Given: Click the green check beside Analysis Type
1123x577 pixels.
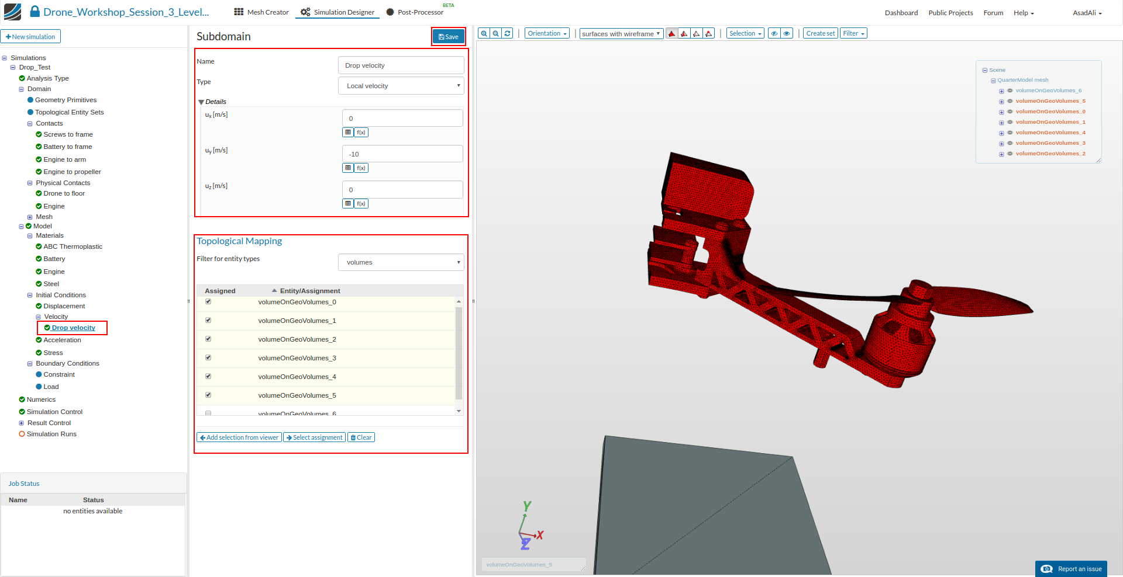Looking at the screenshot, I should 22,78.
